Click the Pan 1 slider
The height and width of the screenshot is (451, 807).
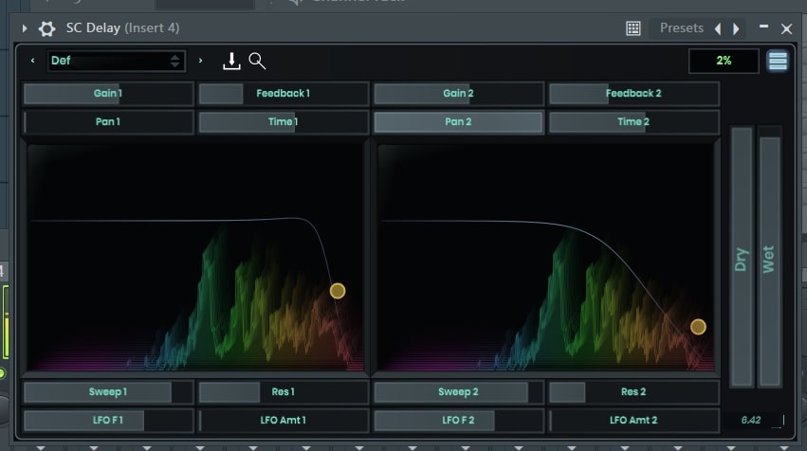(108, 122)
